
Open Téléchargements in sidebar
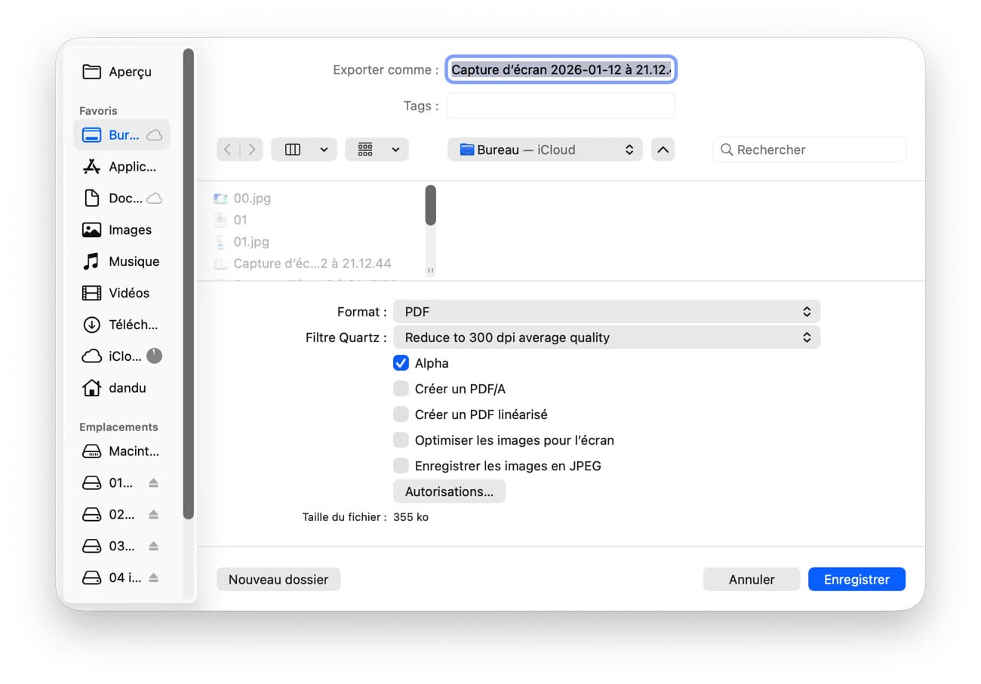pyautogui.click(x=133, y=325)
